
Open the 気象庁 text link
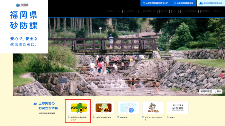[x=172, y=117]
